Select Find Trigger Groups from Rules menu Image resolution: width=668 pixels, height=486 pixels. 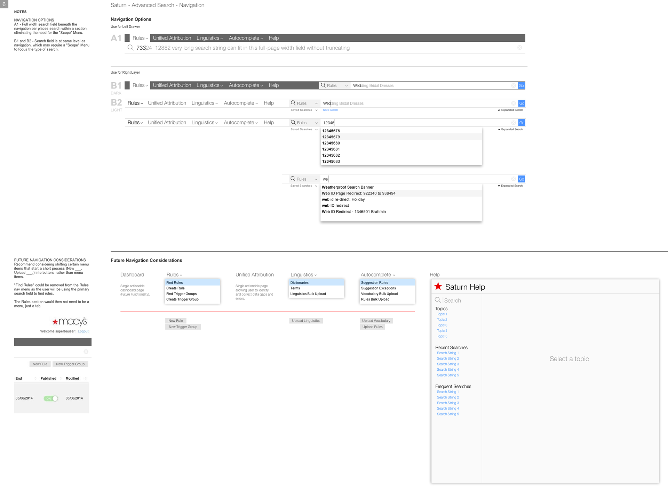[181, 294]
